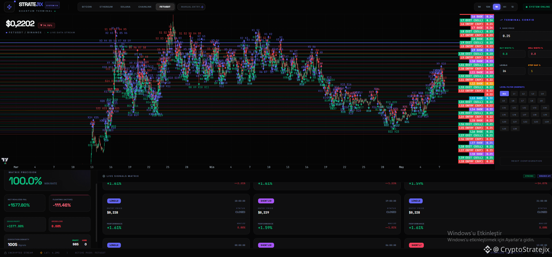Image resolution: width=552 pixels, height=257 pixels.
Task: Click the Reset Configuration button
Action: [x=527, y=161]
